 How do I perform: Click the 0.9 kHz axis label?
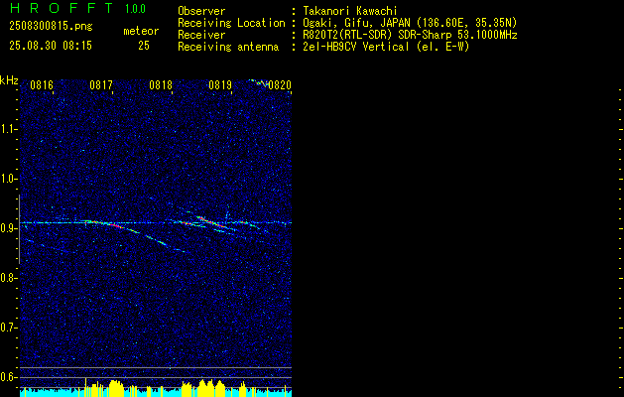(x=9, y=228)
